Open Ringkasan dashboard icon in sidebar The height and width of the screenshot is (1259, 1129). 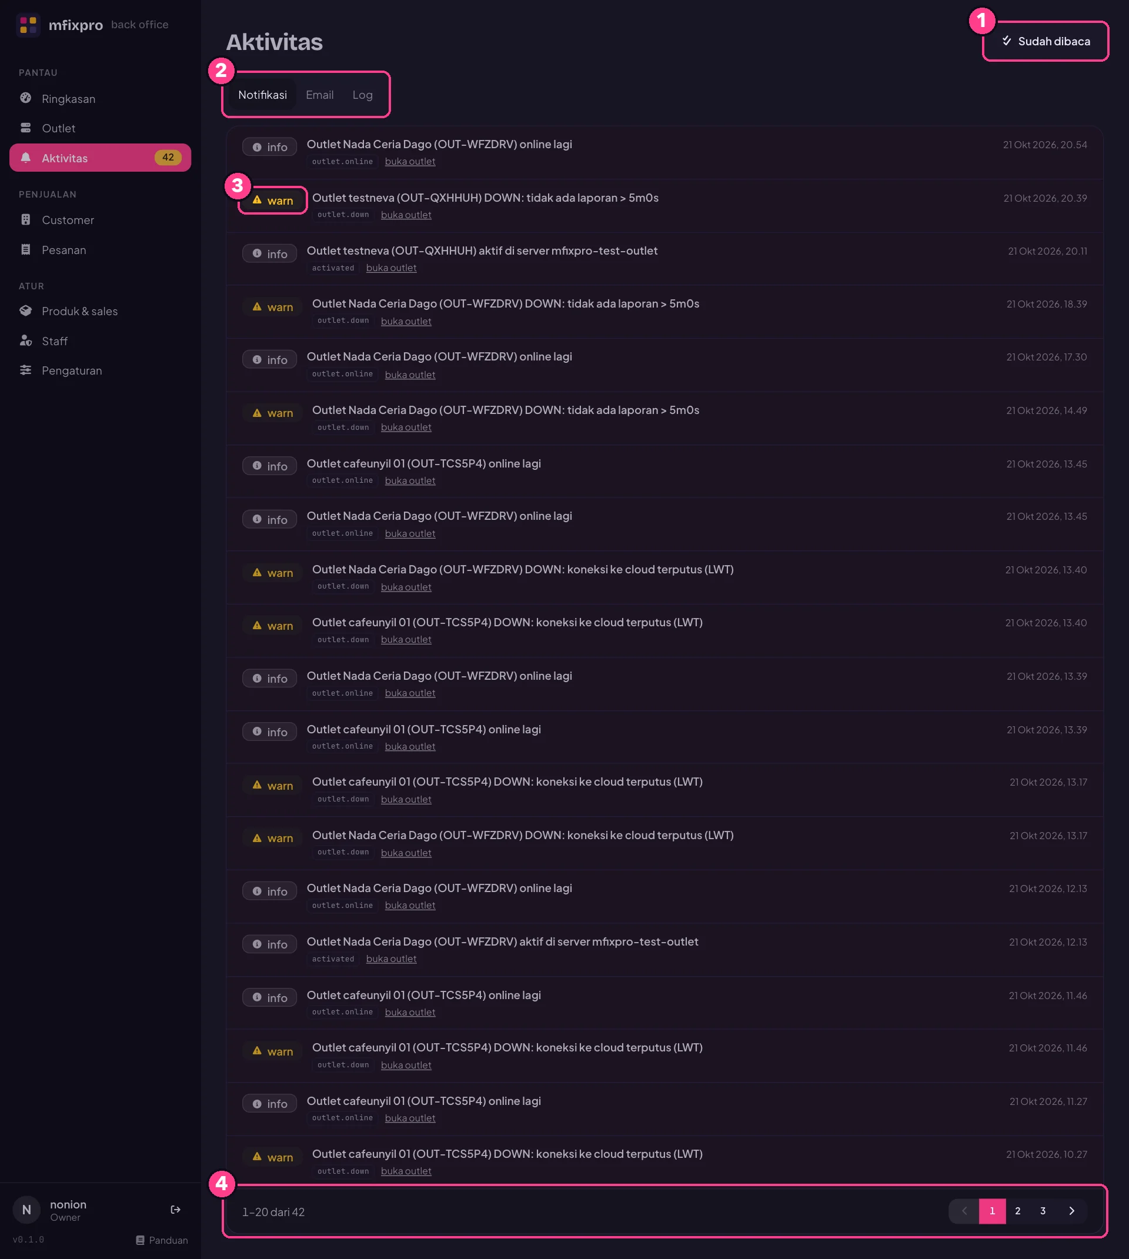click(25, 98)
